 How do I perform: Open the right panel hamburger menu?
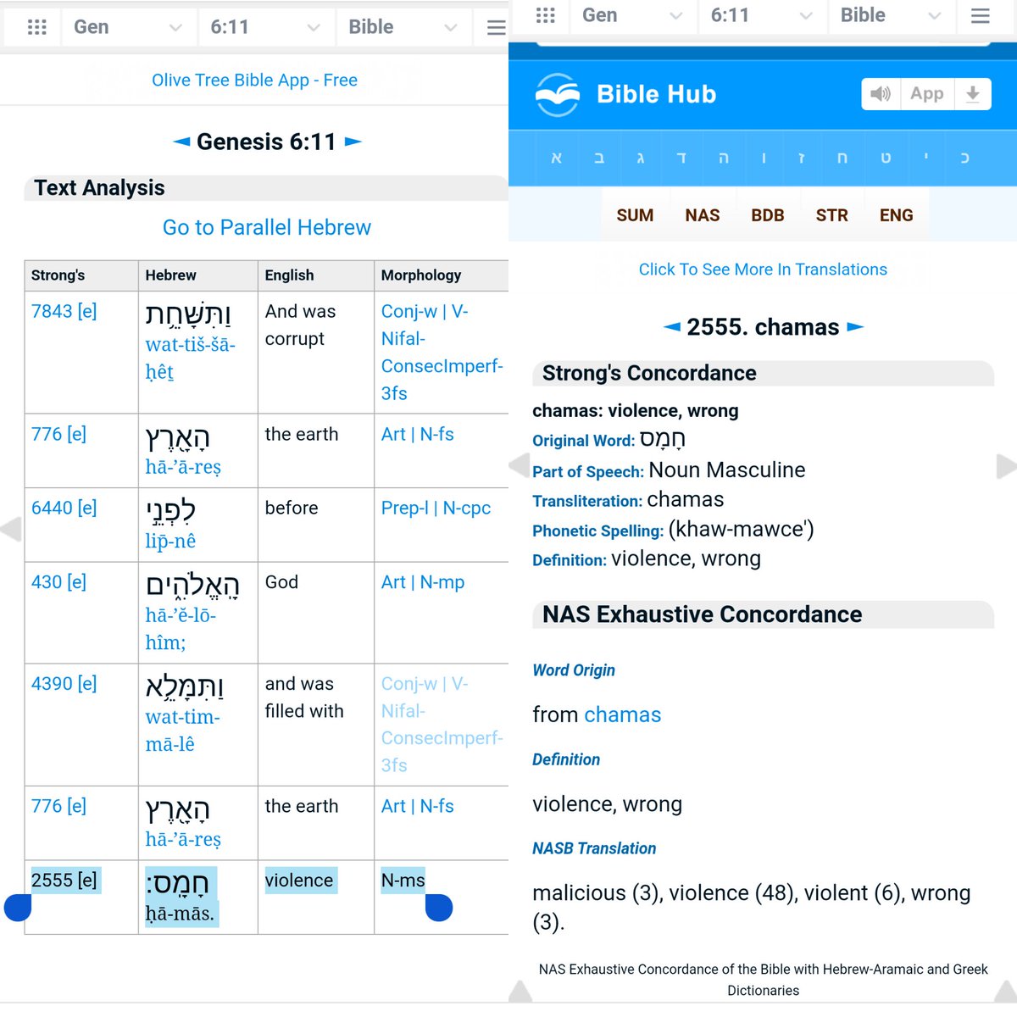point(981,15)
